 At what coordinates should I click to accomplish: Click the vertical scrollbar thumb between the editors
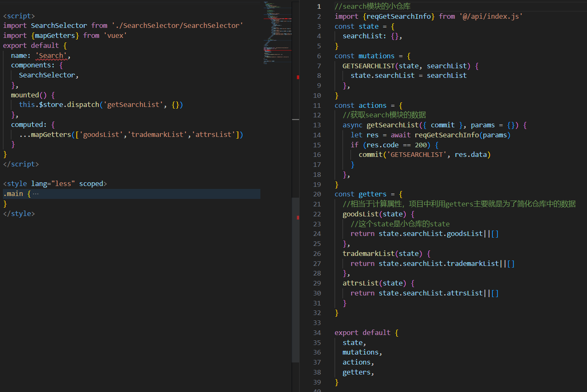(x=295, y=280)
